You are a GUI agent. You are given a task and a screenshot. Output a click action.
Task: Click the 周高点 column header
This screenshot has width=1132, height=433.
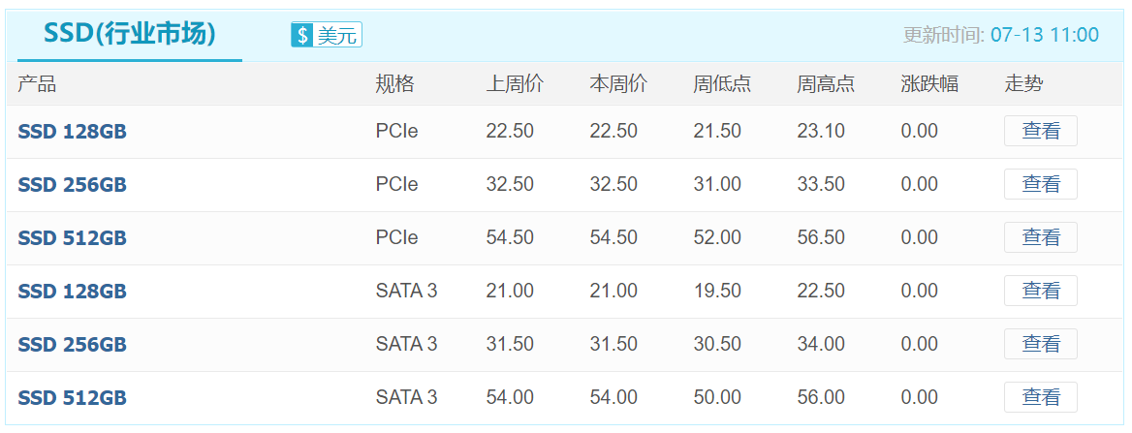(826, 83)
